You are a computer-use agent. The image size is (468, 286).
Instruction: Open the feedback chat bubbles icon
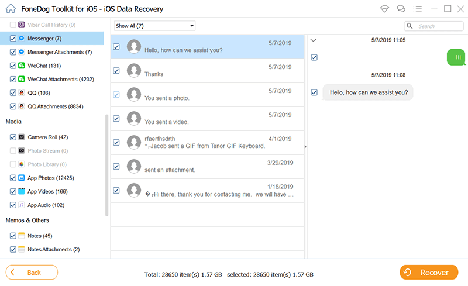[x=401, y=9]
